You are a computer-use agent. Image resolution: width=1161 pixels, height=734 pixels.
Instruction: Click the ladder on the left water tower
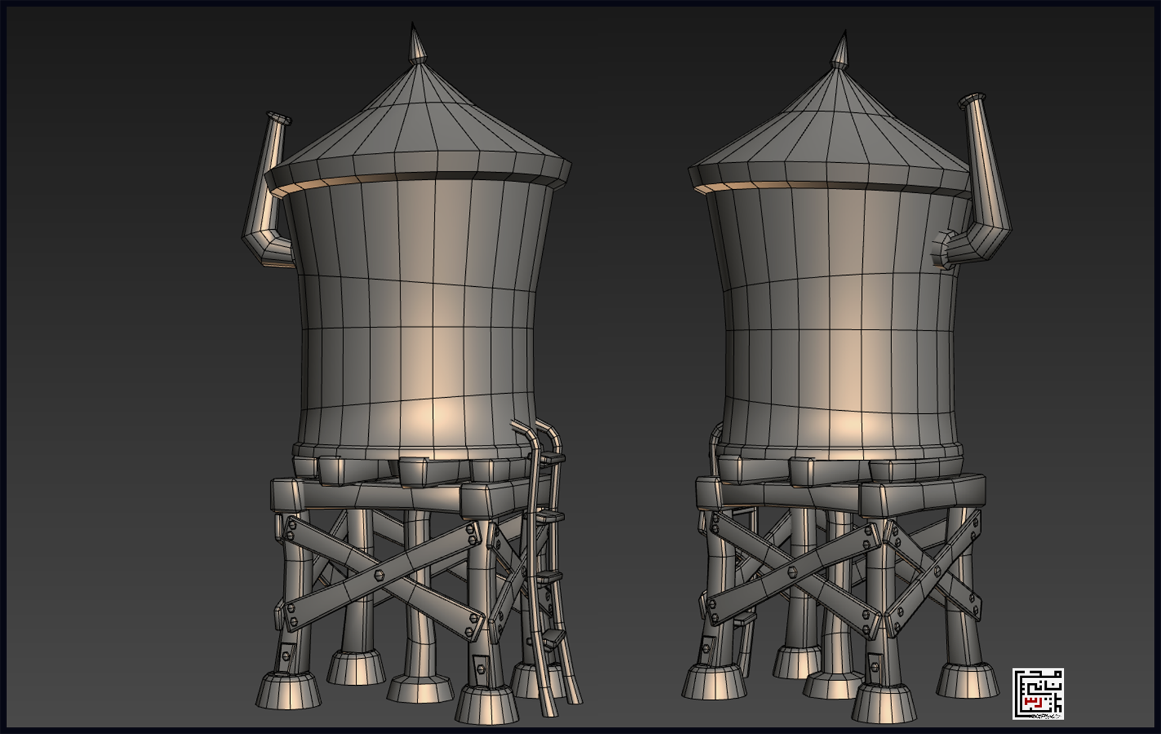pos(547,567)
